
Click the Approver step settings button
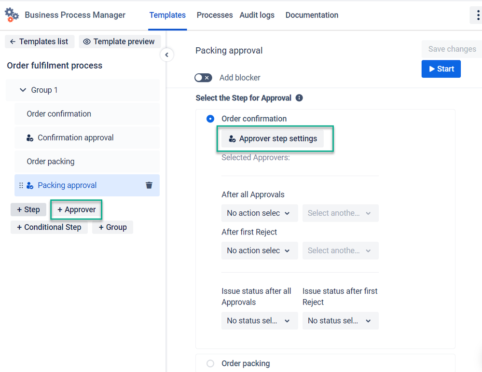point(273,139)
